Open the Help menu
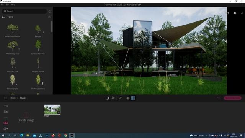This screenshot has height=138, width=245. (13, 5)
